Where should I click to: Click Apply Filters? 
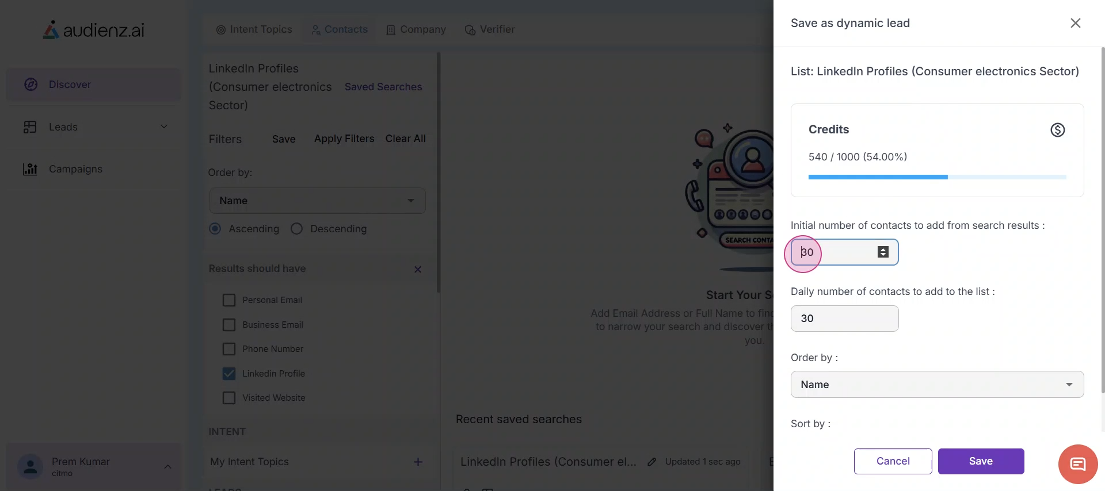coord(344,139)
